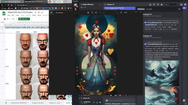The image size is (188, 105).
Task: Reload the browser page
Action: coord(8,5)
